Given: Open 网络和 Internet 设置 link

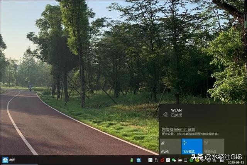Looking at the screenshot, I should [x=178, y=129].
